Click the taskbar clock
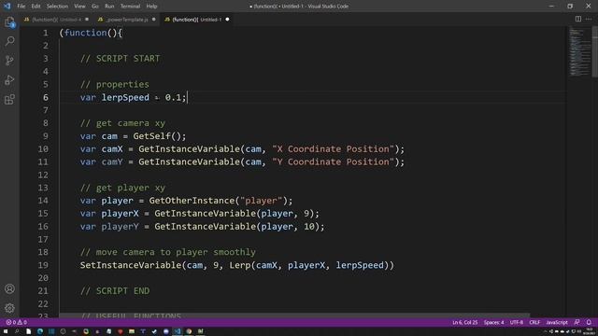The image size is (598, 336). point(591,331)
